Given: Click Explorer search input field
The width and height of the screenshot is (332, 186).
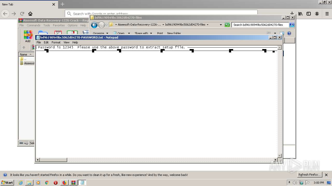Looking at the screenshot, I should [x=260, y=25].
